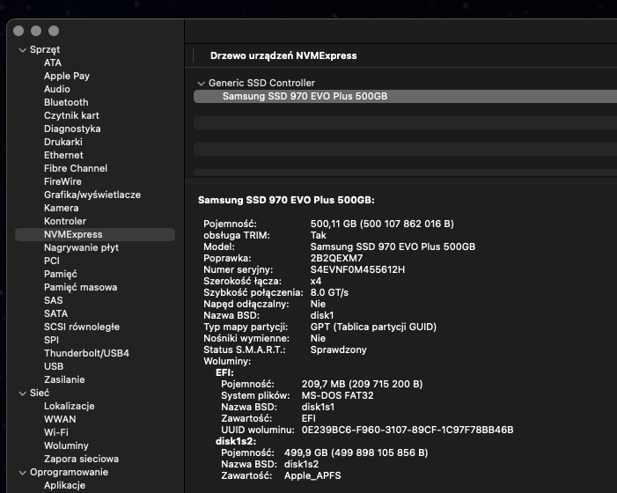The image size is (617, 493).
Task: Select the SATA sidebar item
Action: point(55,314)
